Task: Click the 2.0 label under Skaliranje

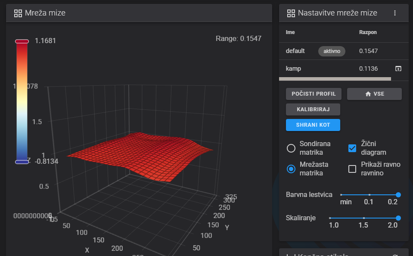Action: click(x=392, y=225)
